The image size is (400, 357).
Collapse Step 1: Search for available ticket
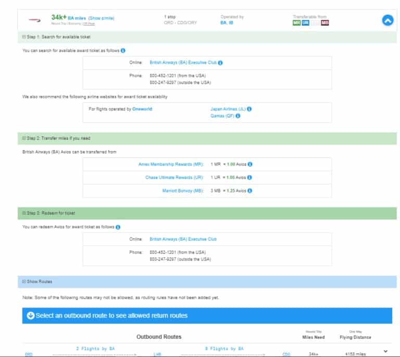click(24, 37)
